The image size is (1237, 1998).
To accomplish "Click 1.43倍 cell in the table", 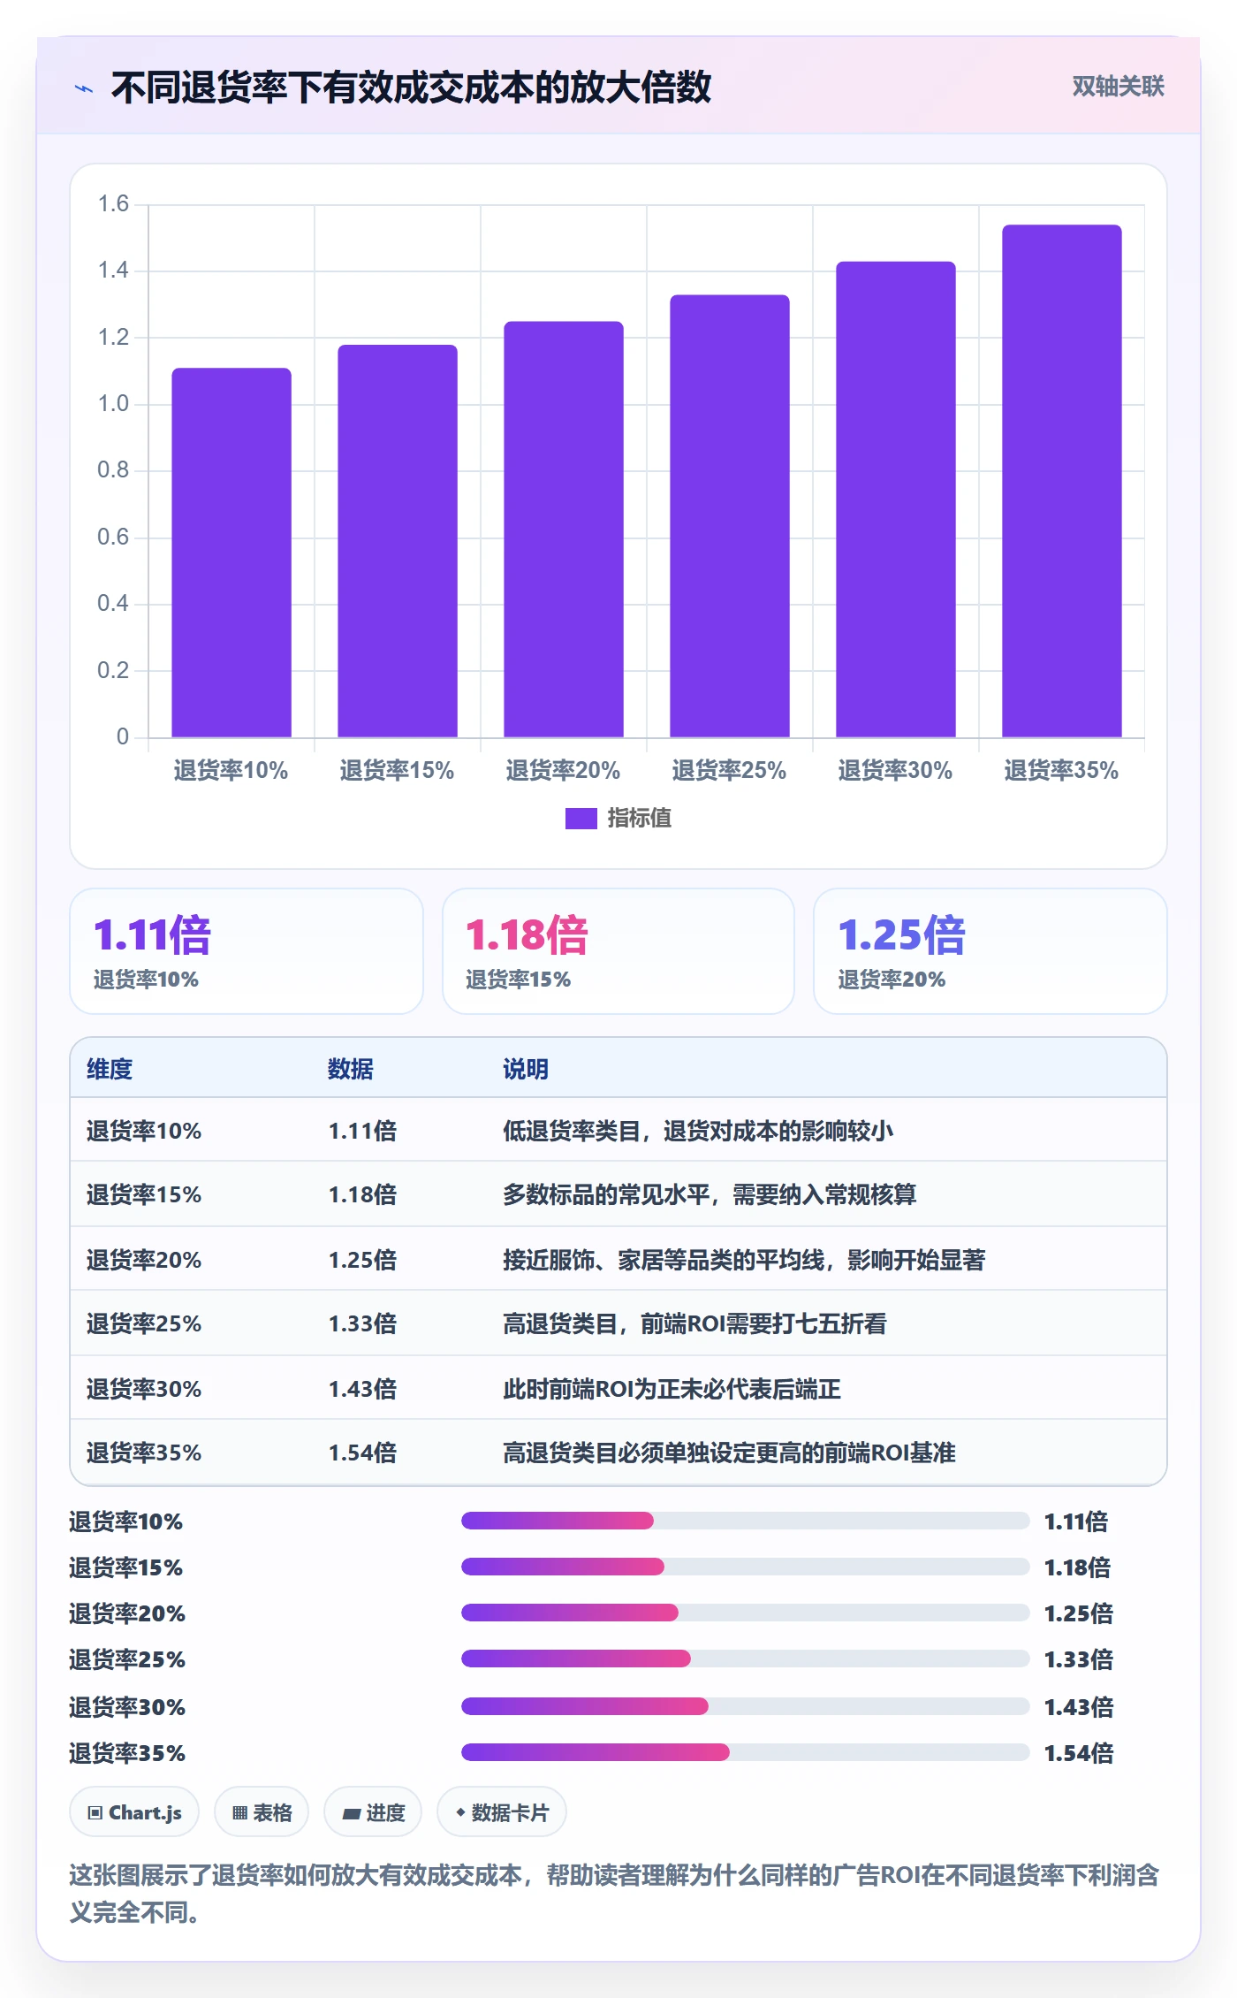I will click(362, 1389).
